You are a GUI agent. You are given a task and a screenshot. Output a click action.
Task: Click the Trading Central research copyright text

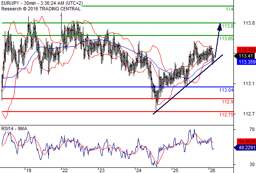click(41, 9)
